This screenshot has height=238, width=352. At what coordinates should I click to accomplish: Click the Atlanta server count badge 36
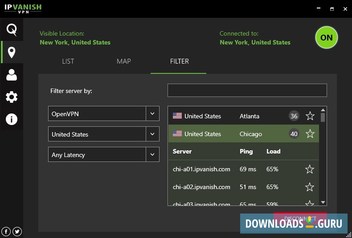click(x=294, y=116)
